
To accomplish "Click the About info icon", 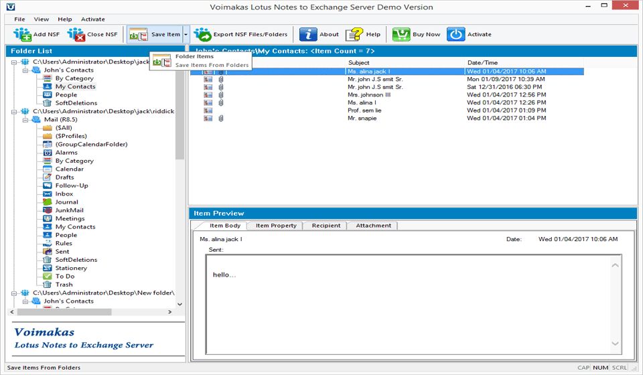I will (x=308, y=34).
